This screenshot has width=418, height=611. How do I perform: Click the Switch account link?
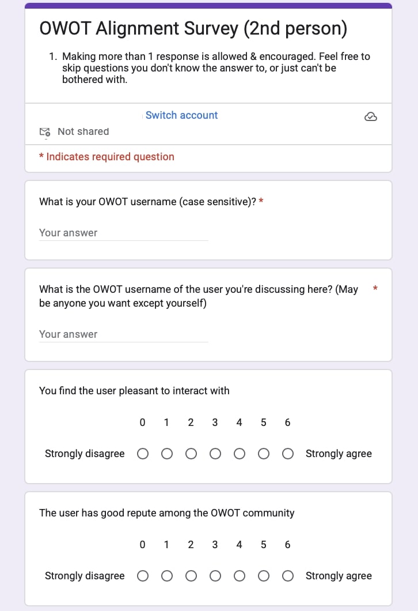pos(181,115)
